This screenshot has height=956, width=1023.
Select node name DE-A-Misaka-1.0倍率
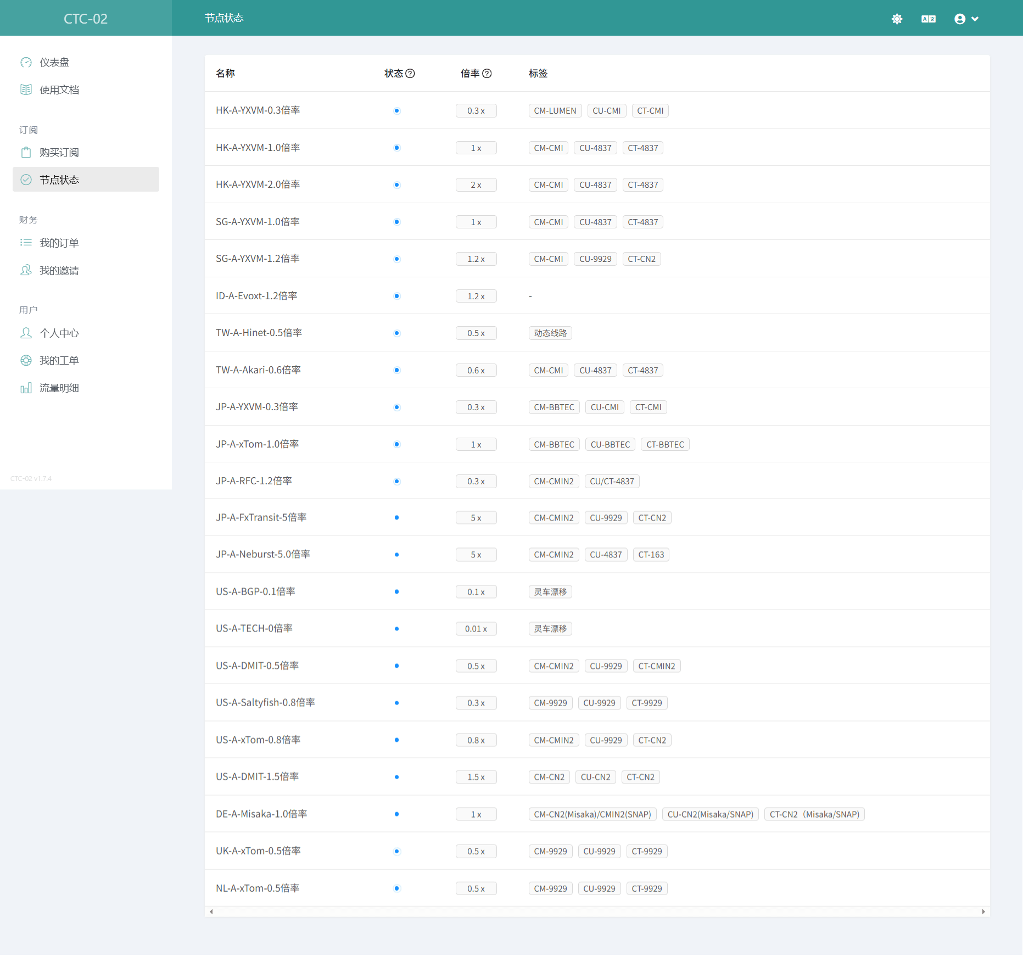[x=261, y=814]
